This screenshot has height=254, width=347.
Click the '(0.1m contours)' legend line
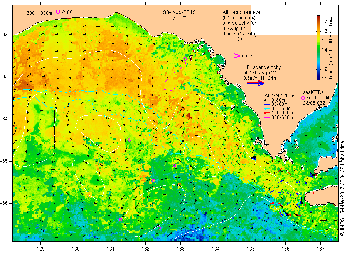[x=239, y=18]
